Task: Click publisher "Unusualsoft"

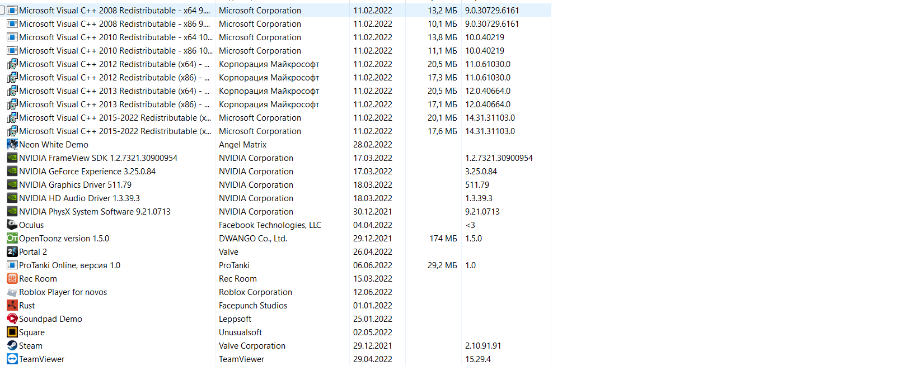Action: (241, 332)
